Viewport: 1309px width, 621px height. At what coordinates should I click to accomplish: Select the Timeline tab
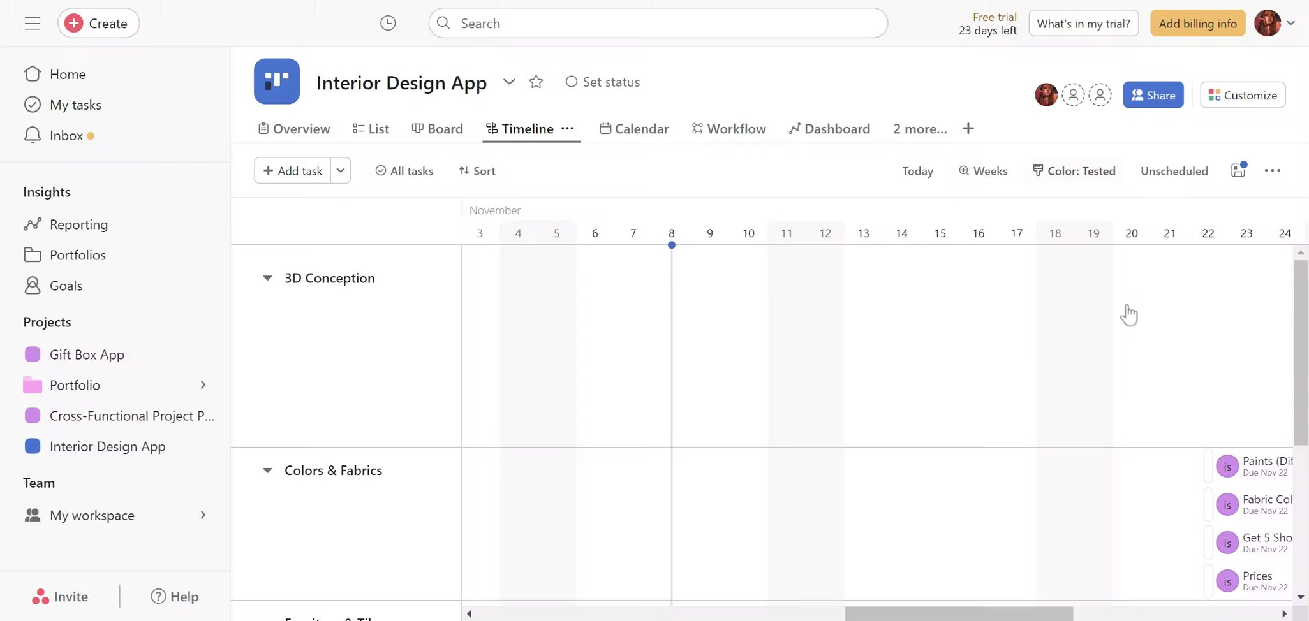(520, 129)
